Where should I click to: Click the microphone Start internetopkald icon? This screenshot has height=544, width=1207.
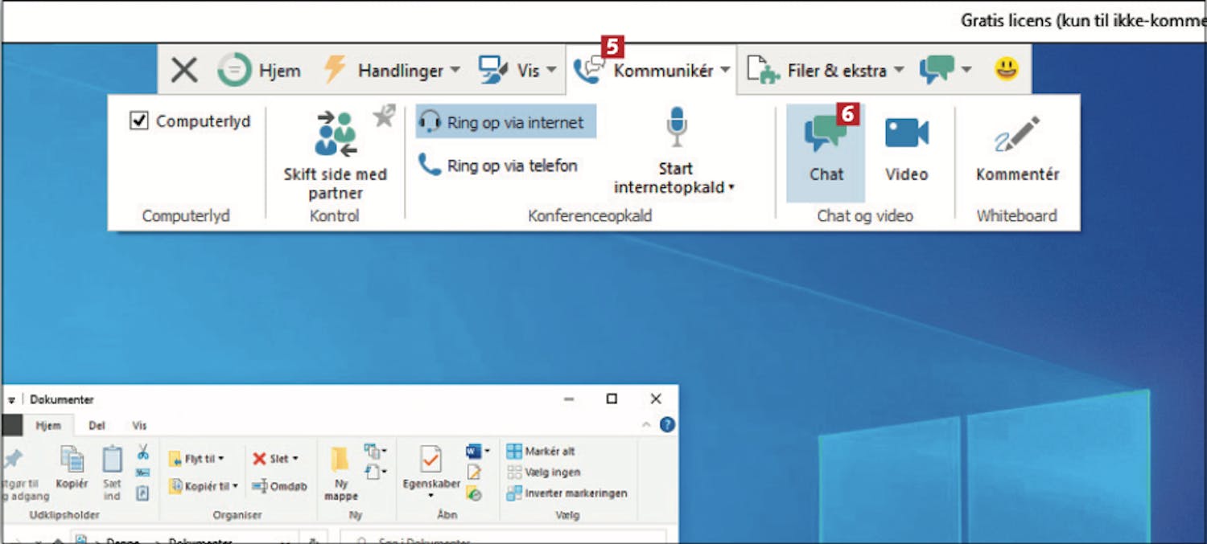[x=676, y=129]
